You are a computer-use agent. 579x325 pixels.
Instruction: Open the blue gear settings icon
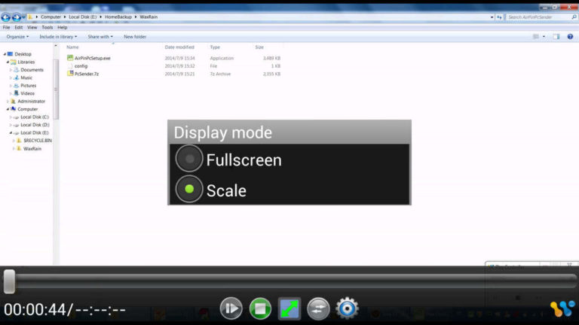coord(347,308)
